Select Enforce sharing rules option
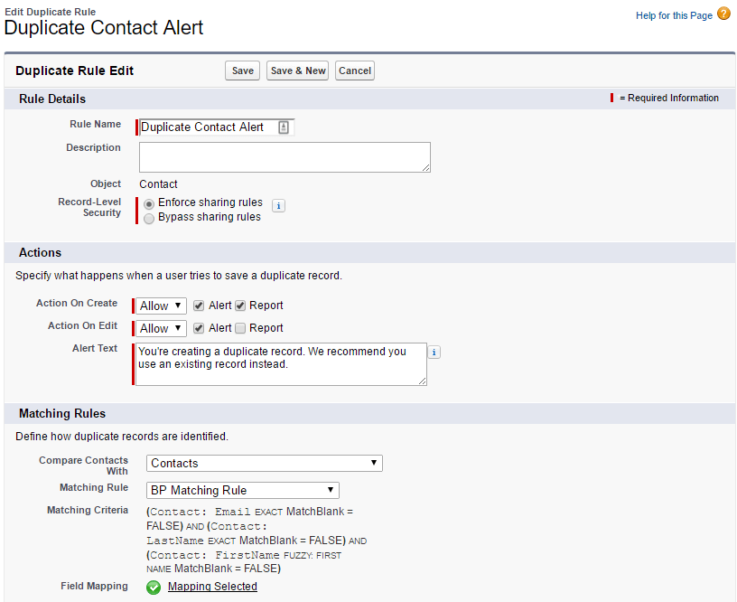 [148, 203]
